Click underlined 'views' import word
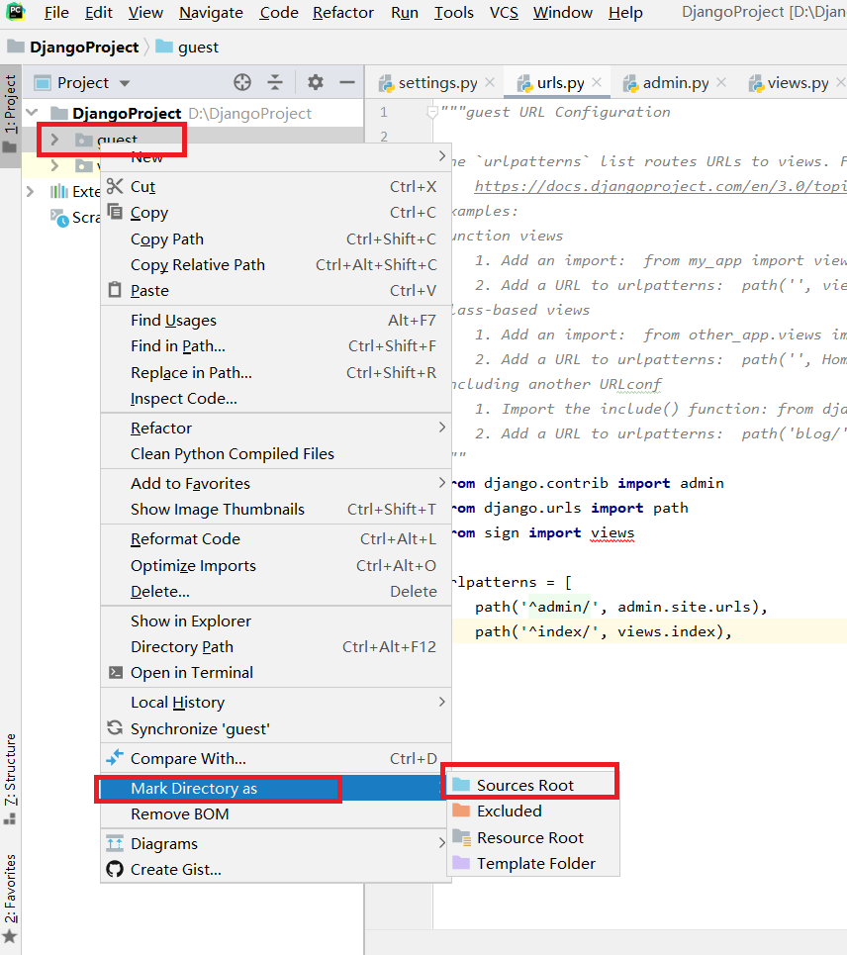The width and height of the screenshot is (847, 955). 612,533
